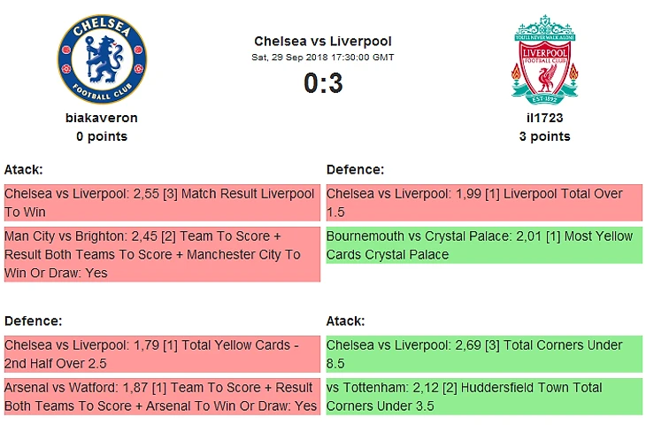Click the Chelsea vs Liverpool match title
This screenshot has width=646, height=425.
pos(322,41)
